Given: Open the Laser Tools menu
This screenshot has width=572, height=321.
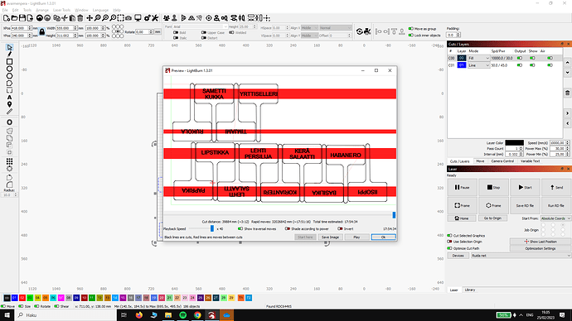Looking at the screenshot, I should point(61,10).
